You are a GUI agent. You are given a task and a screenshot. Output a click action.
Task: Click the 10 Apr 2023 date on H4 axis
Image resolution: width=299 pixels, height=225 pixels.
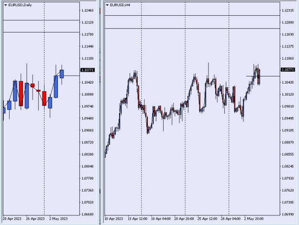coord(114,219)
